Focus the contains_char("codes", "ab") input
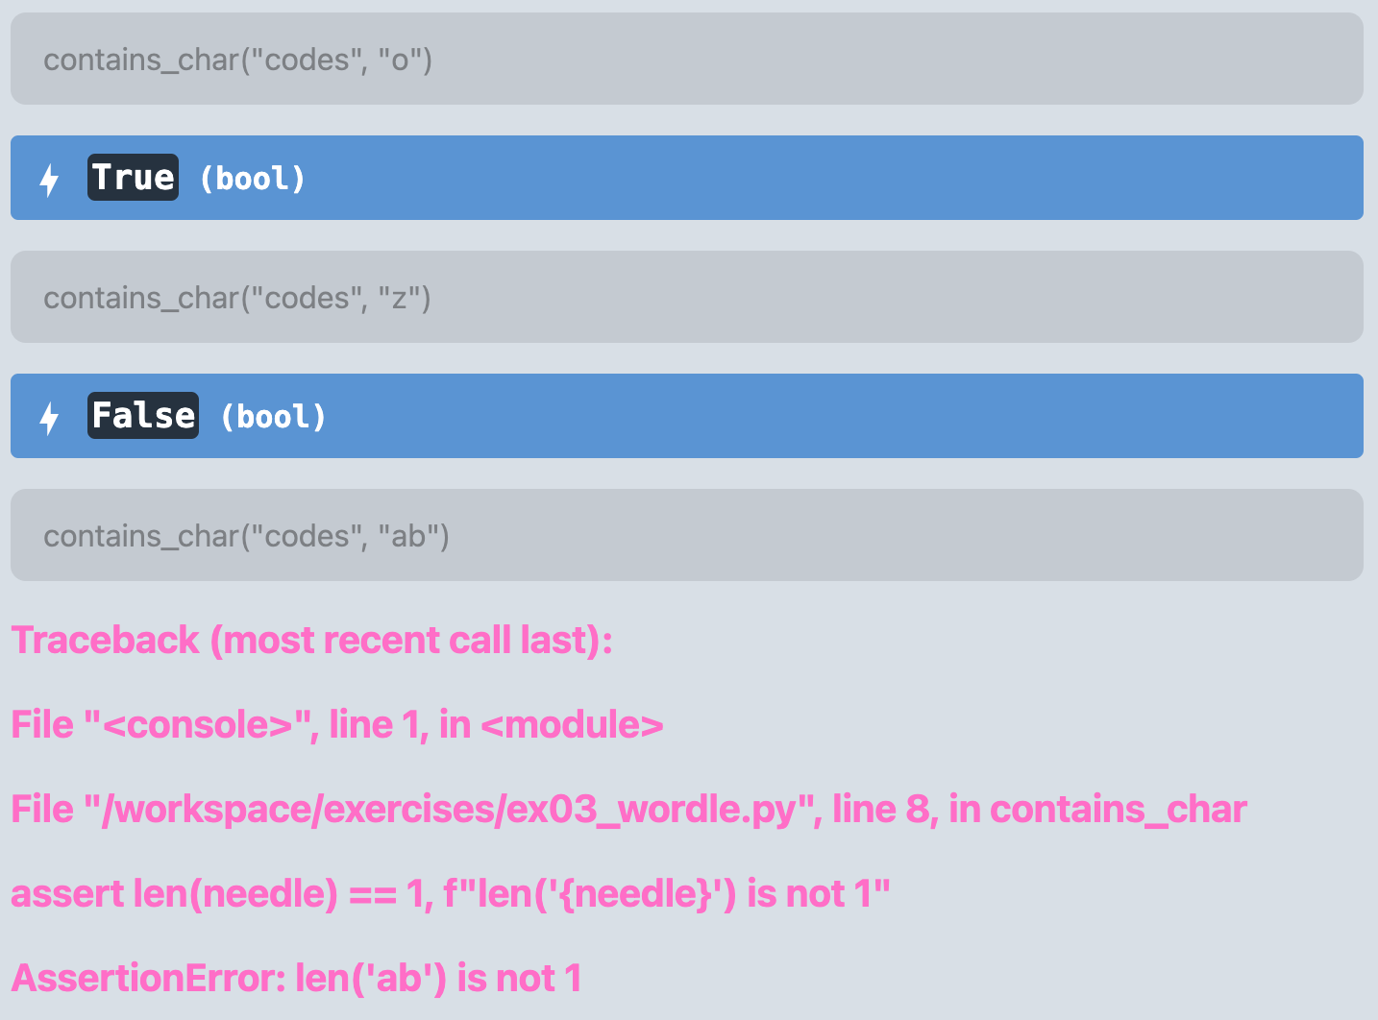This screenshot has height=1020, width=1378. pos(686,536)
